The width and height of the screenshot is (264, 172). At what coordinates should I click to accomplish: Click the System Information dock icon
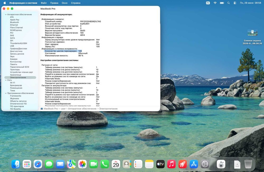[221, 164]
